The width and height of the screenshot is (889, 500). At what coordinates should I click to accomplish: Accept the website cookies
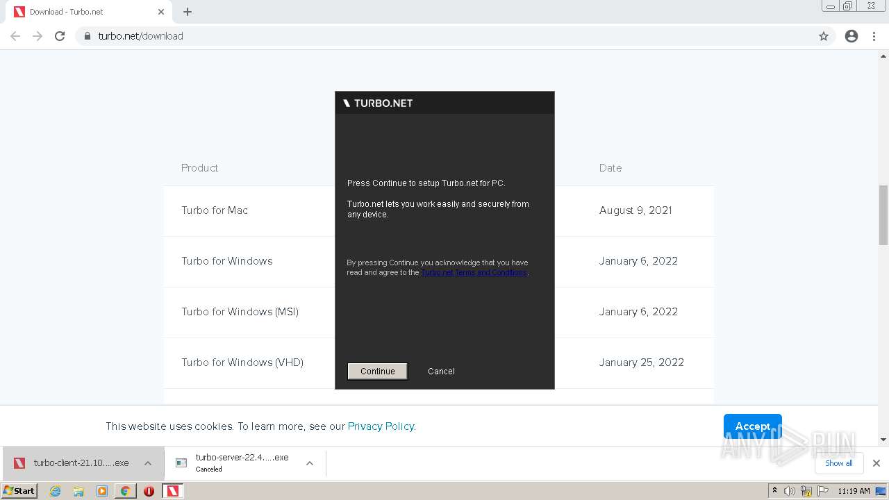coord(753,426)
